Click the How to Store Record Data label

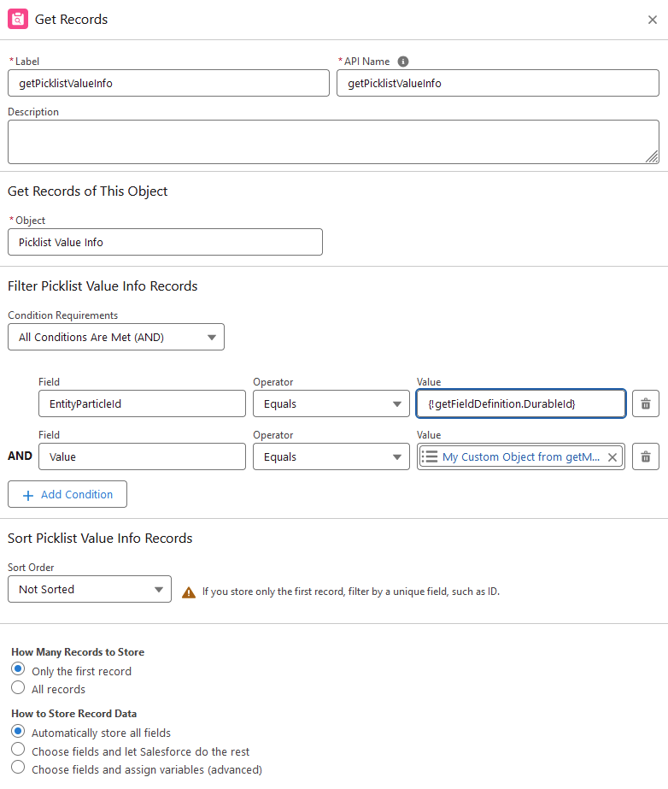(x=74, y=714)
